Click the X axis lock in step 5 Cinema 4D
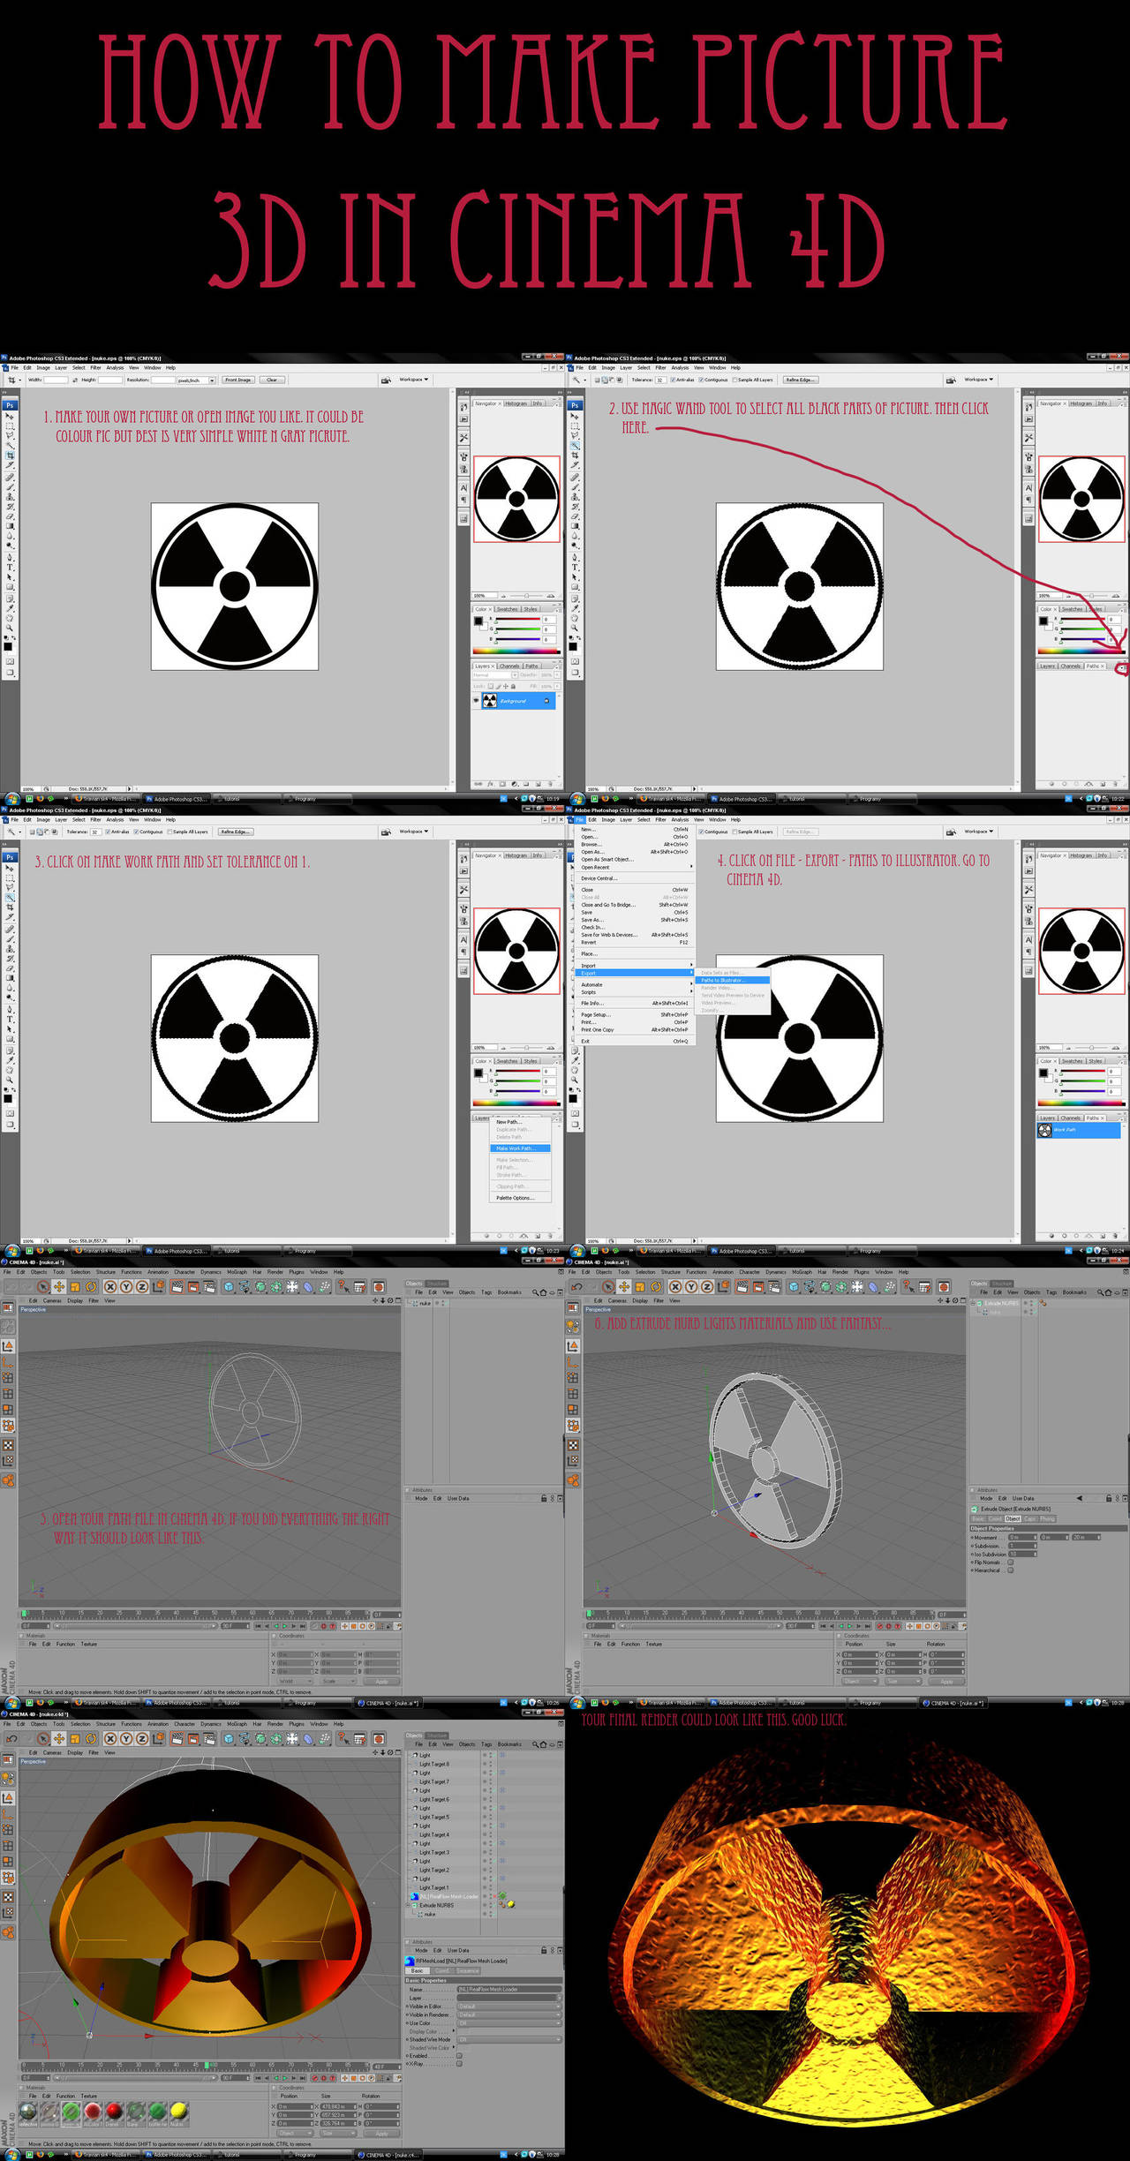This screenshot has width=1130, height=2161. pos(110,1286)
